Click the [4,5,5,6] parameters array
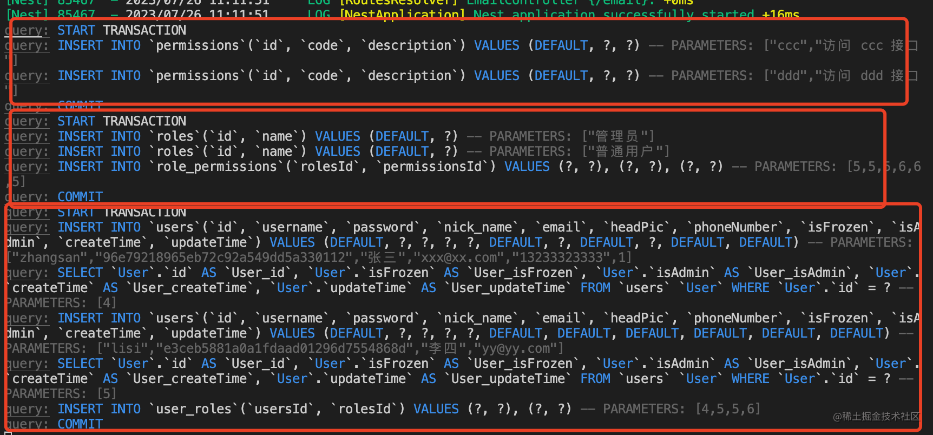The width and height of the screenshot is (933, 435). (x=728, y=409)
